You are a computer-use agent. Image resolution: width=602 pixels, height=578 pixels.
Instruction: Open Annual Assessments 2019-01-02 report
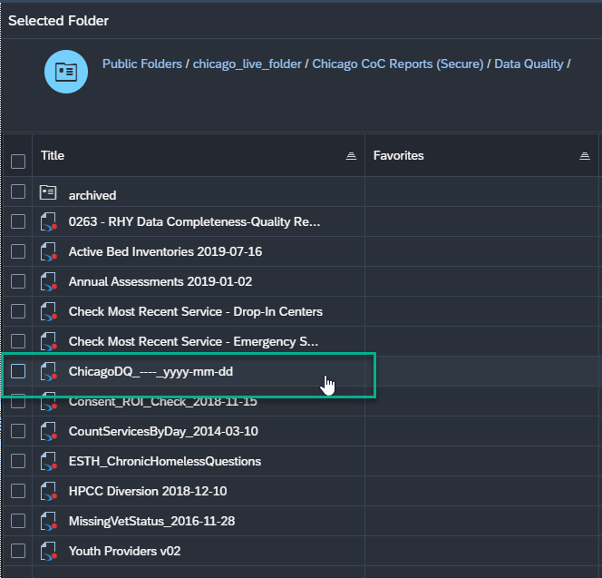160,281
